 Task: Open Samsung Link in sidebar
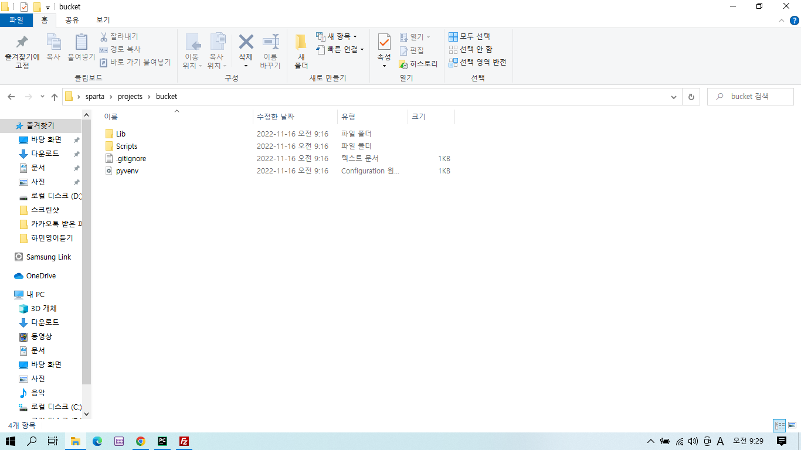43,257
